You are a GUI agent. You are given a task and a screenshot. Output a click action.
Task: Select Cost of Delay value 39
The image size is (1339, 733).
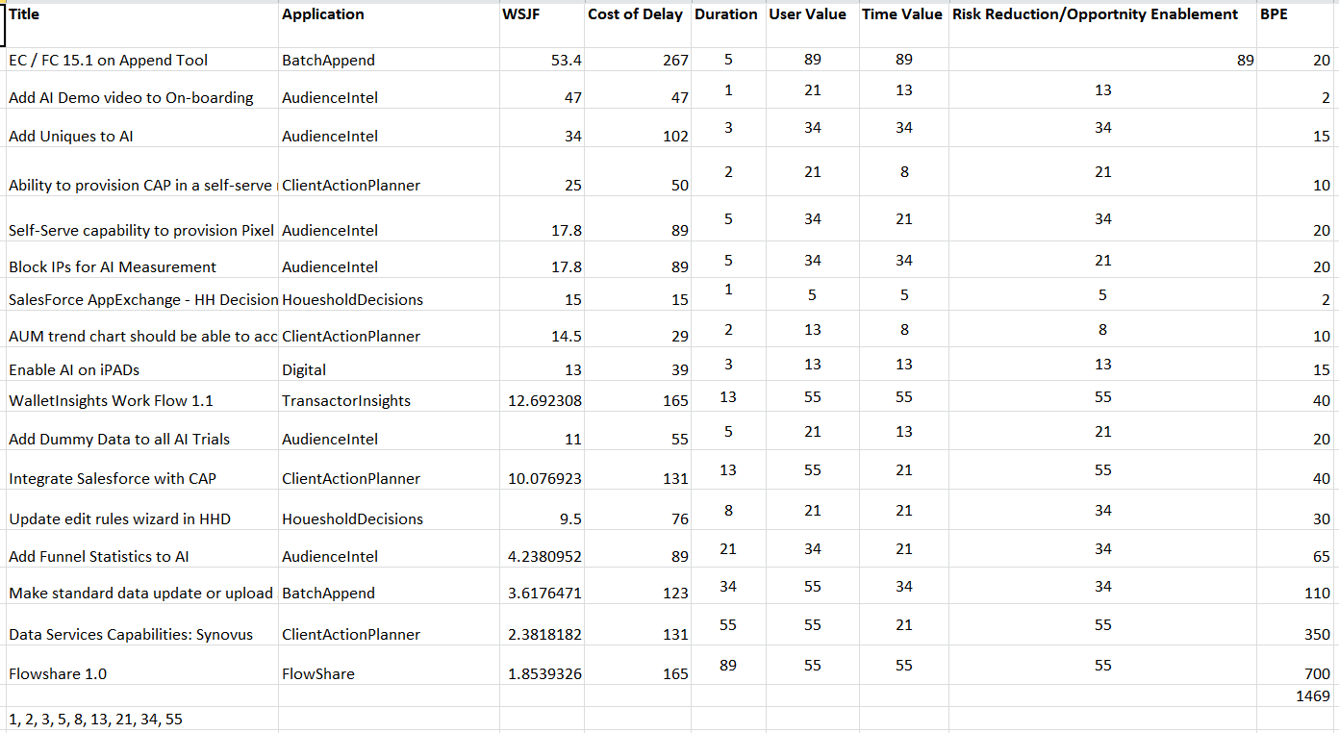click(x=639, y=366)
